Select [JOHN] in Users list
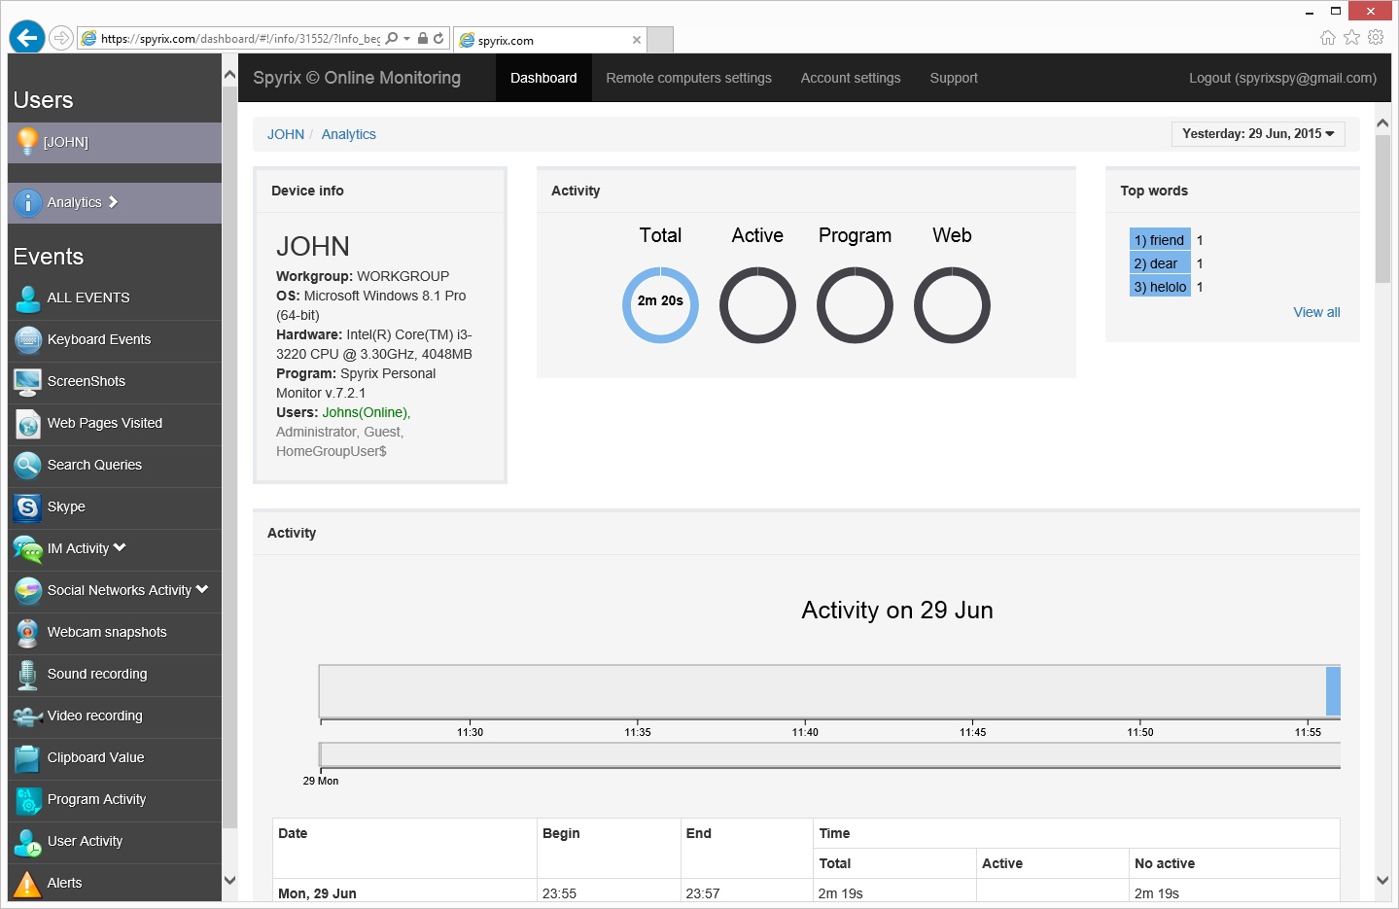The width and height of the screenshot is (1399, 909). click(x=115, y=142)
